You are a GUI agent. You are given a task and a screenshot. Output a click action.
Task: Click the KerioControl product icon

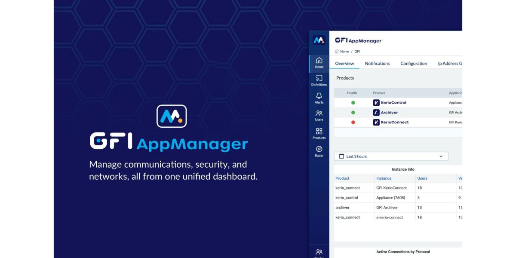[x=376, y=103]
